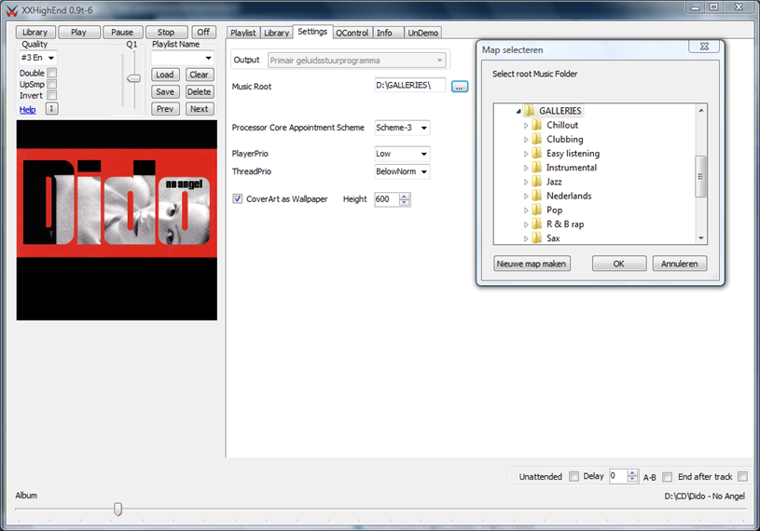Open the QControl tab
The height and width of the screenshot is (531, 760).
pos(352,33)
